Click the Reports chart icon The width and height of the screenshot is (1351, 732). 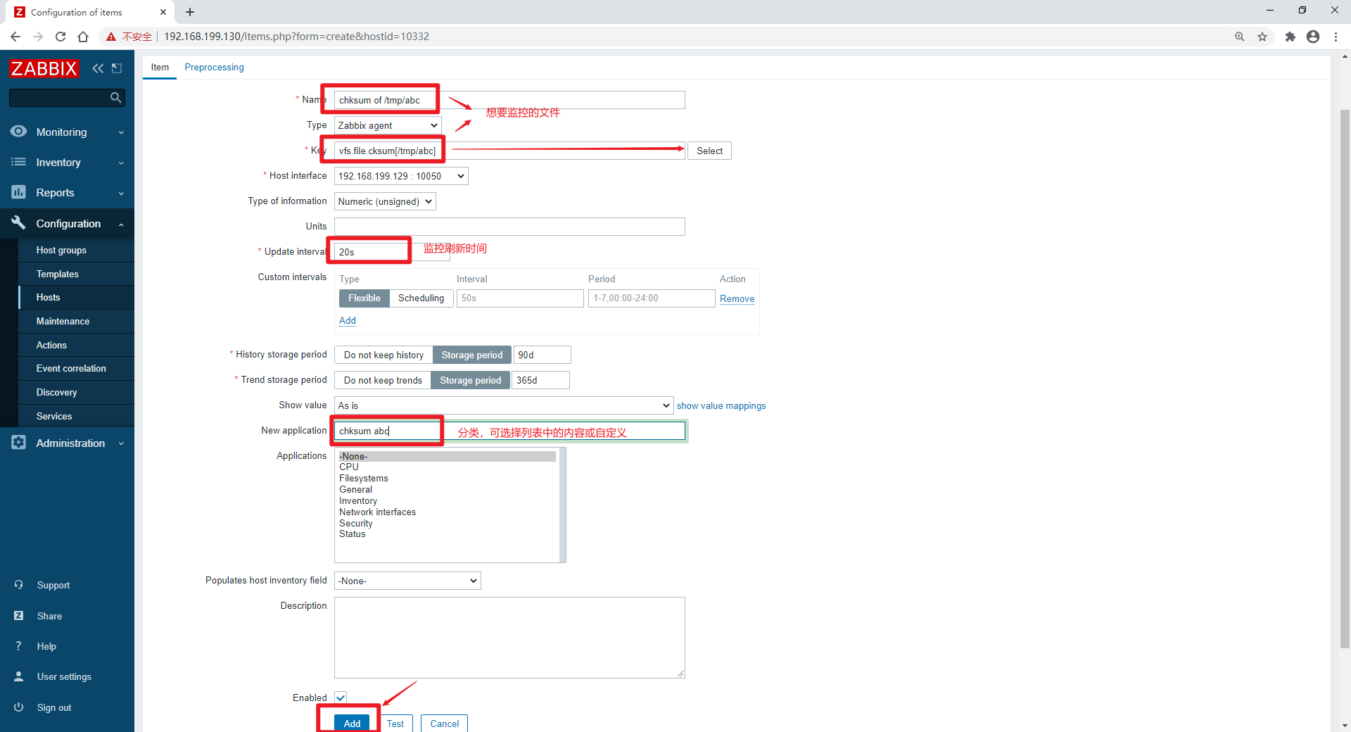[x=18, y=192]
